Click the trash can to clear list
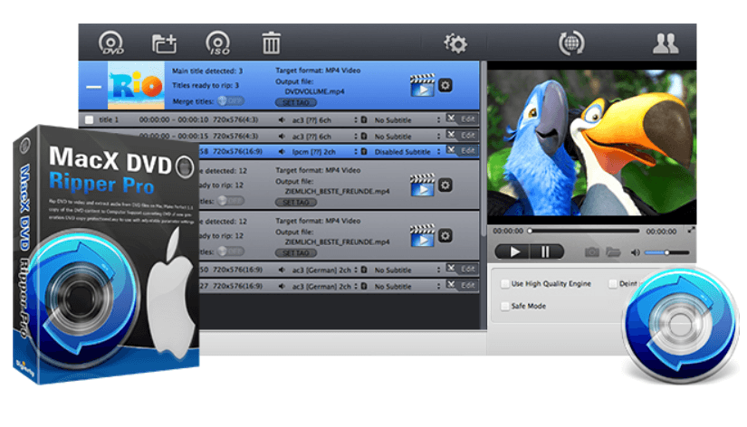Viewport: 747px width, 427px height. pos(271,43)
